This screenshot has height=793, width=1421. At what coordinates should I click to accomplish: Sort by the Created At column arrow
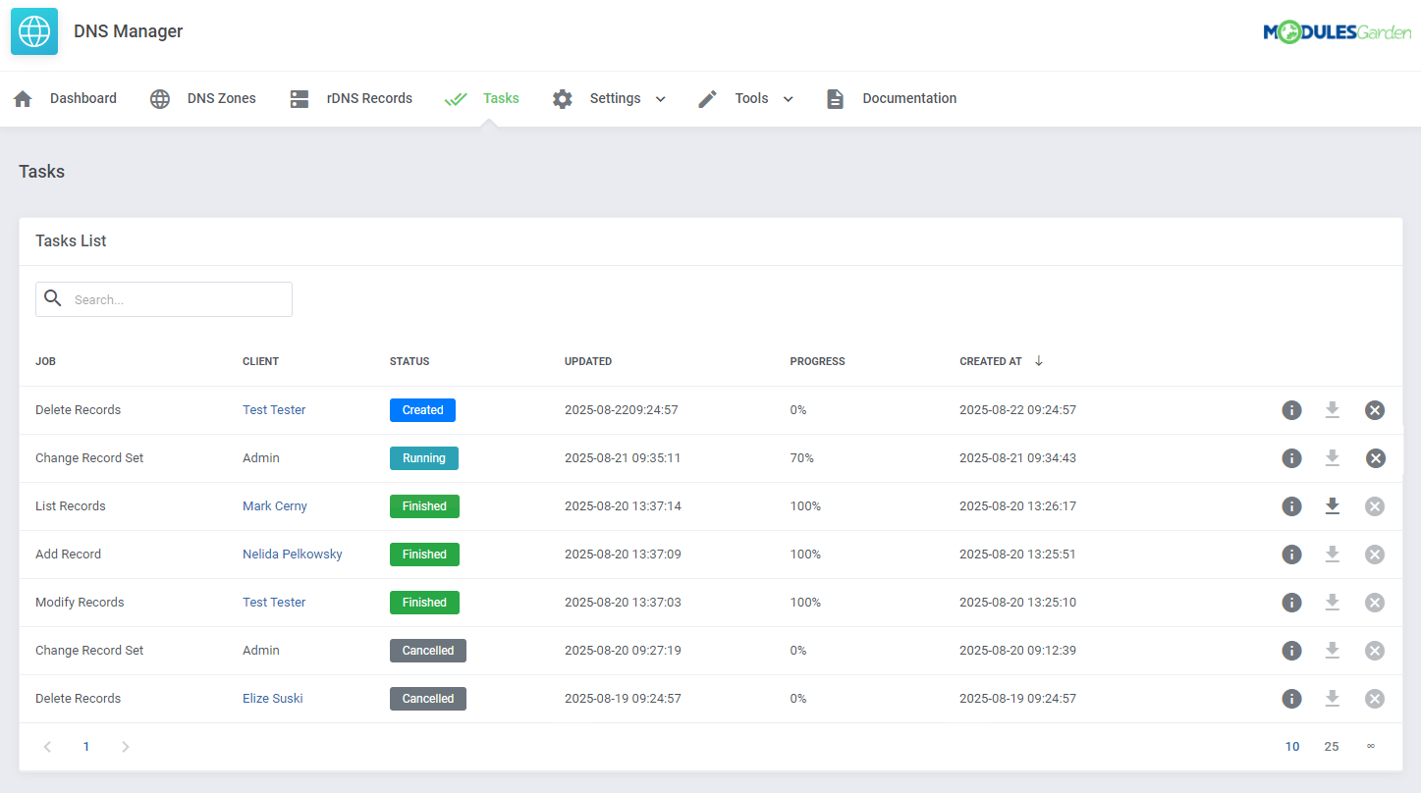(x=1039, y=361)
